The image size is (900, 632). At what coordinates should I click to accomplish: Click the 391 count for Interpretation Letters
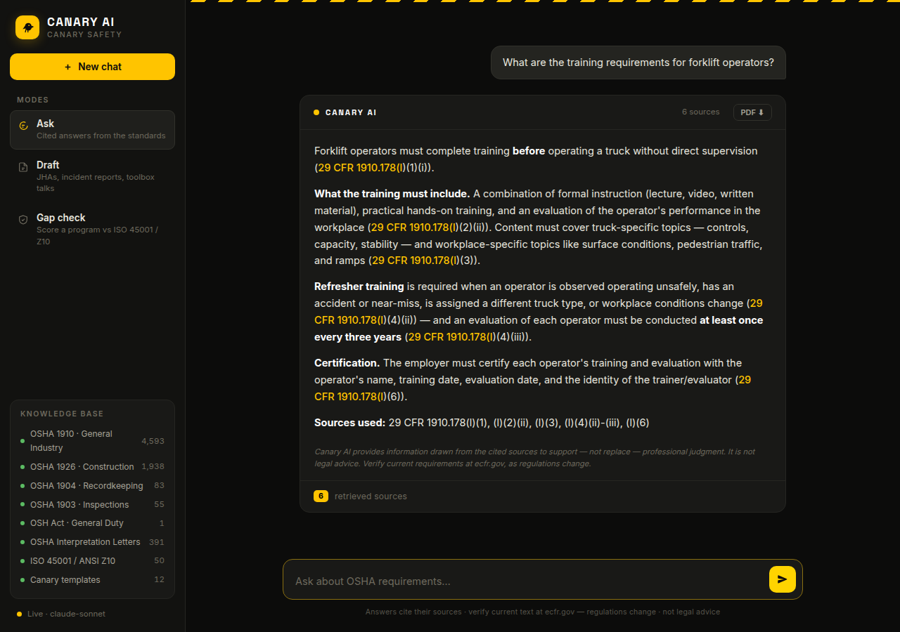click(156, 542)
